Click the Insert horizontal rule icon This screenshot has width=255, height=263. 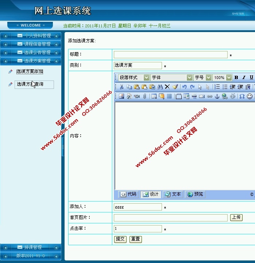coord(194,96)
